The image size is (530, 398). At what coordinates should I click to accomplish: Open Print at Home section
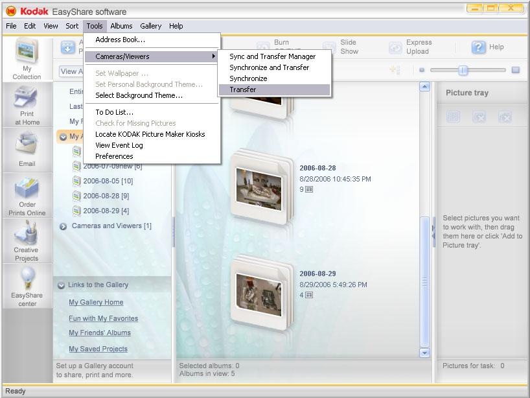[27, 105]
